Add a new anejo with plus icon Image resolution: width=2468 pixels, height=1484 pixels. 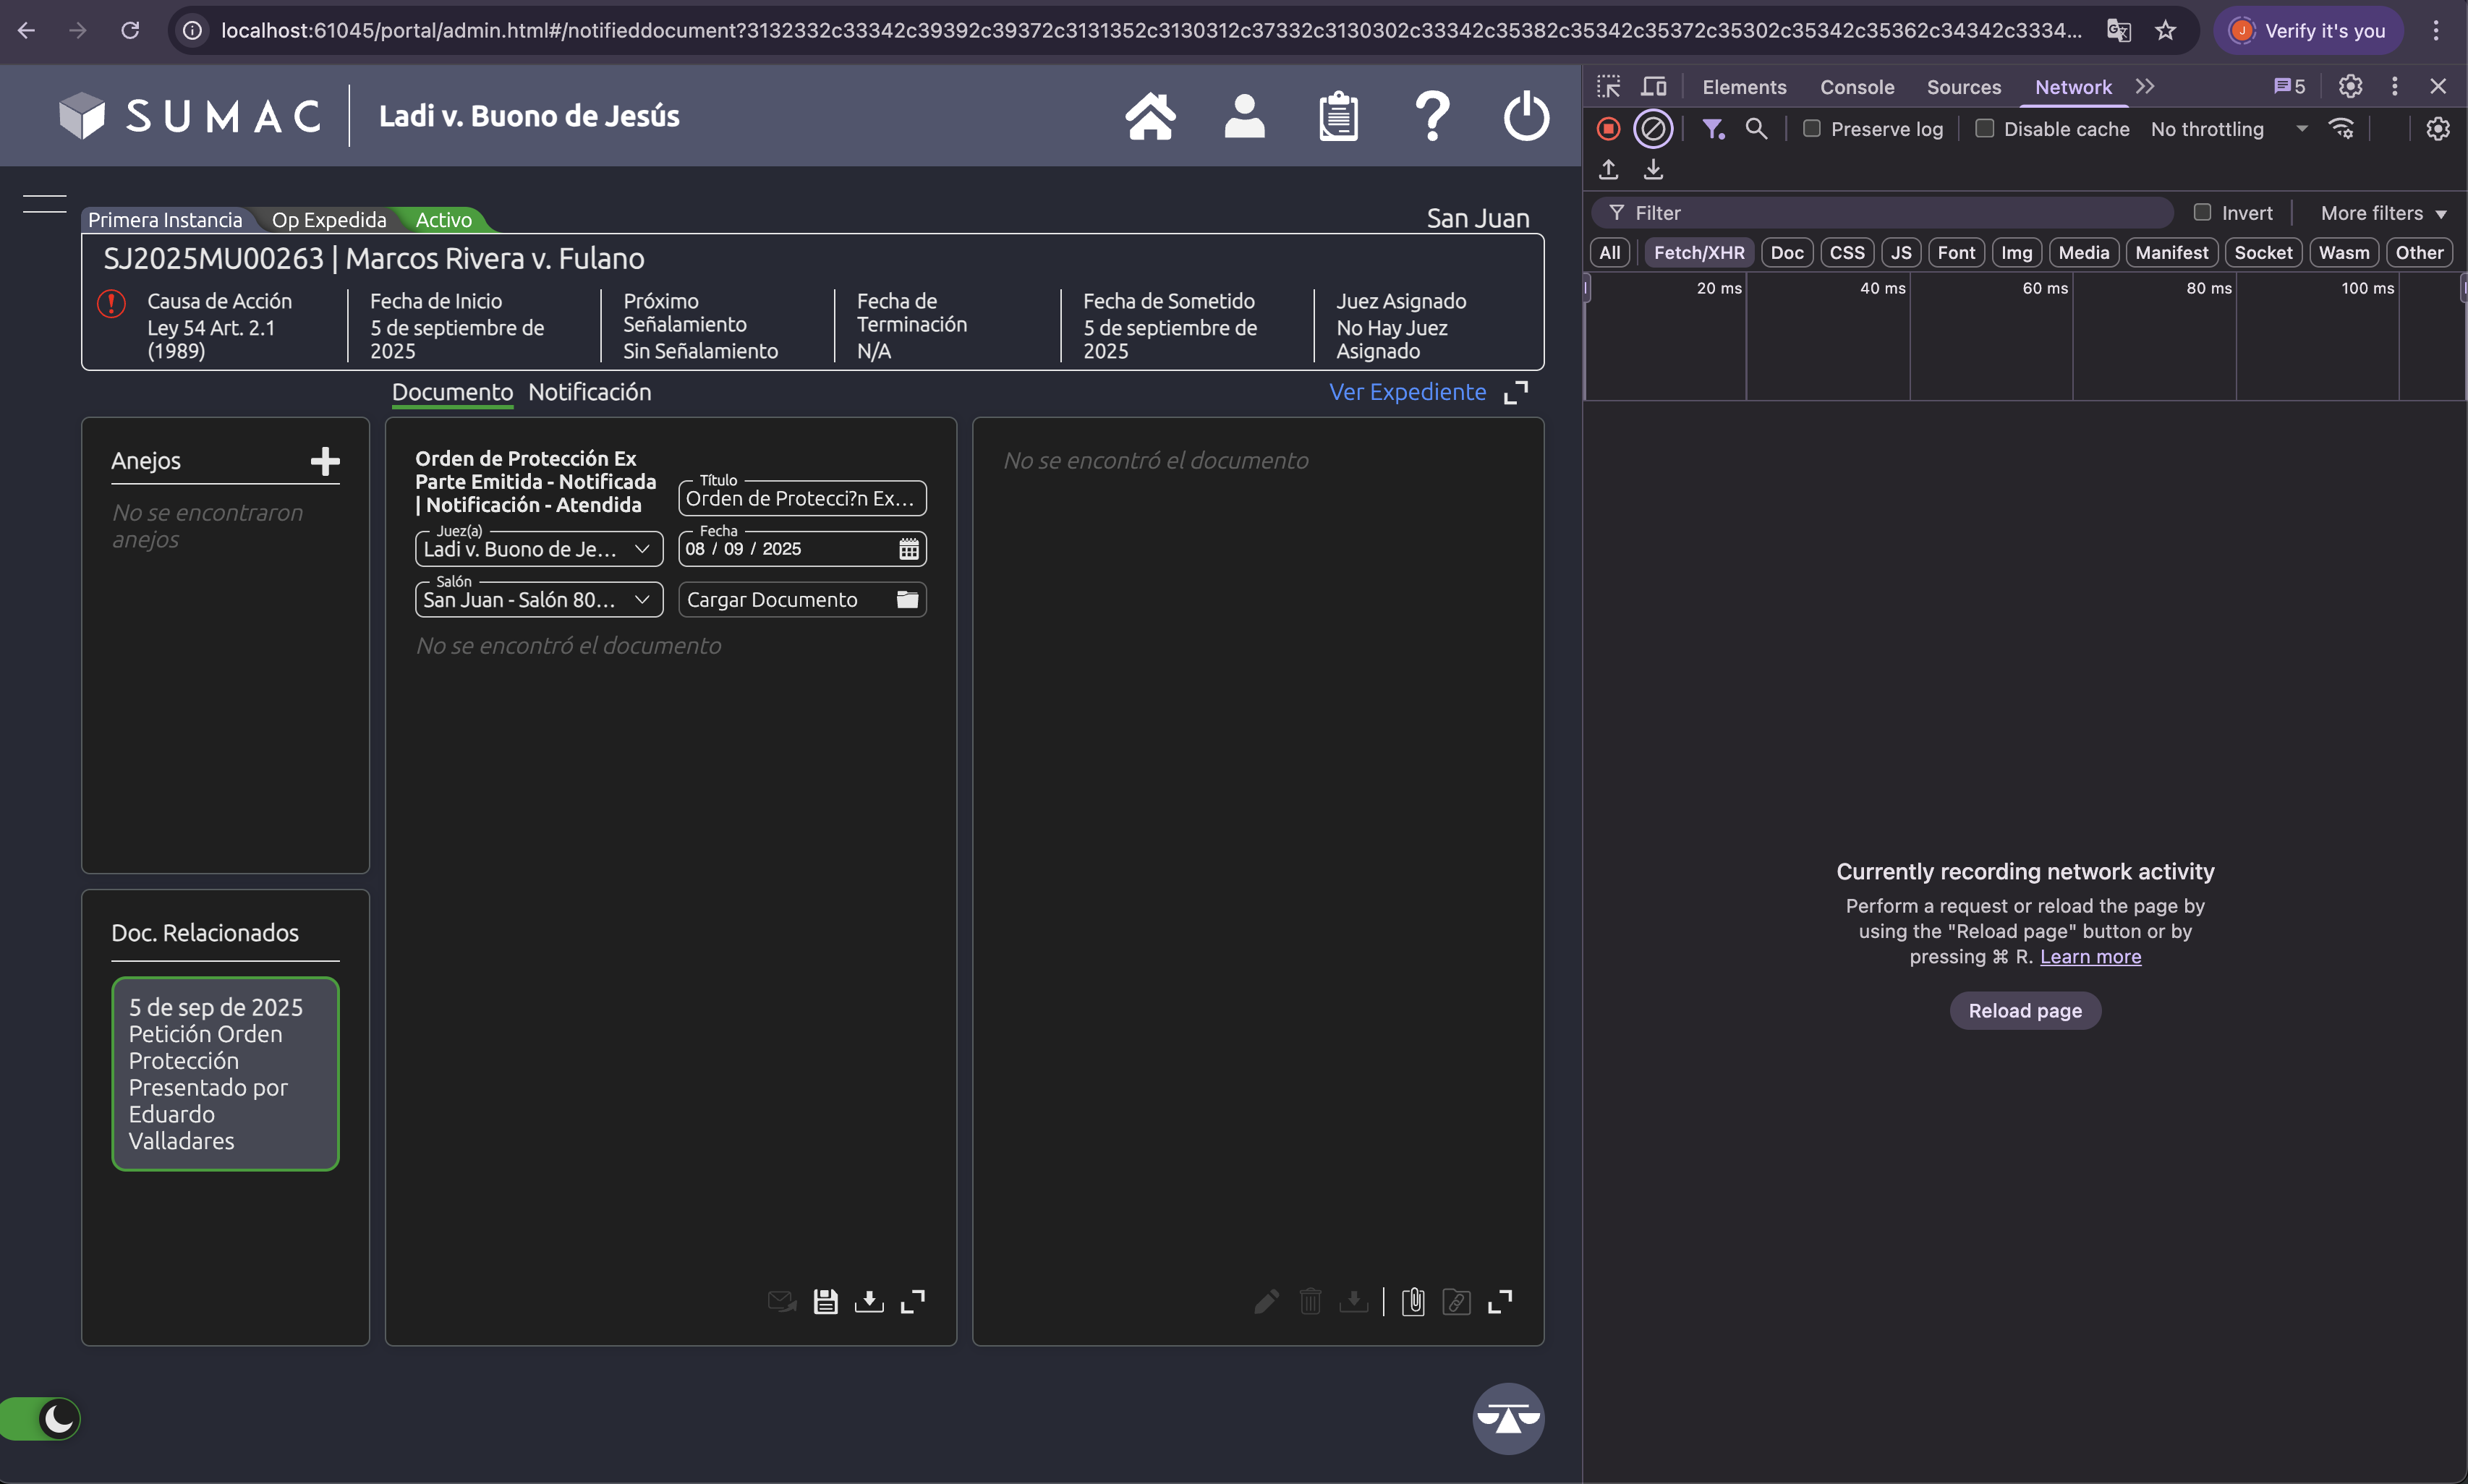pyautogui.click(x=325, y=461)
